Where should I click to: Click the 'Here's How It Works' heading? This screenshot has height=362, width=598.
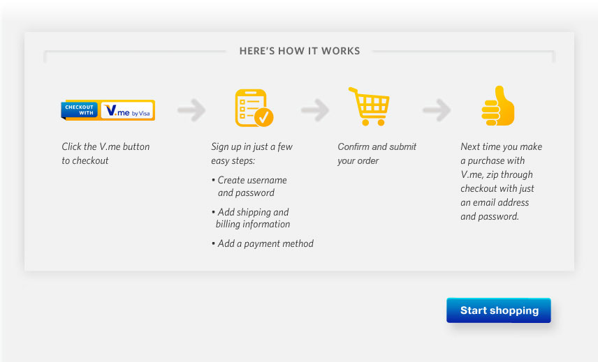pos(300,51)
